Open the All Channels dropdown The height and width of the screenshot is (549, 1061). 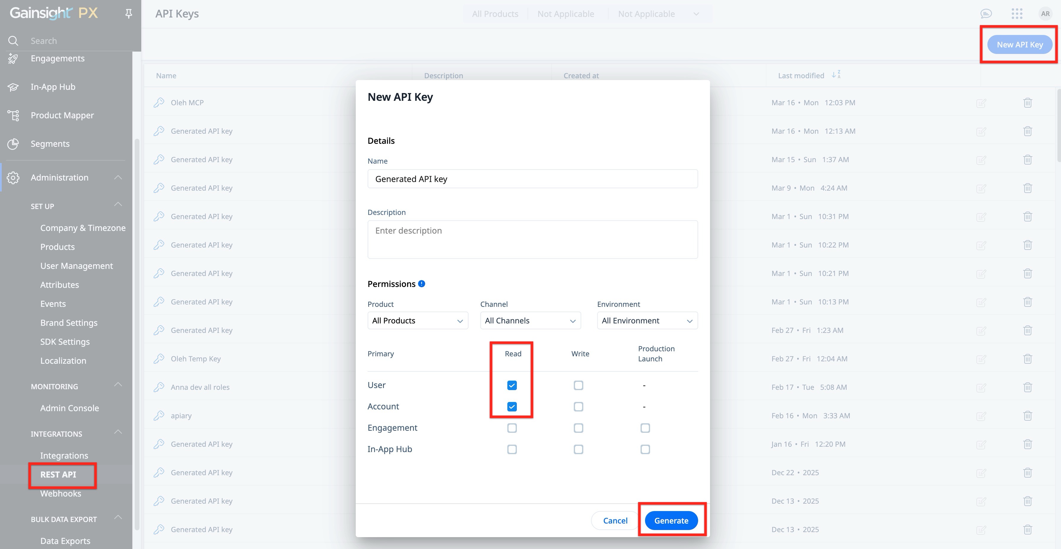tap(530, 320)
